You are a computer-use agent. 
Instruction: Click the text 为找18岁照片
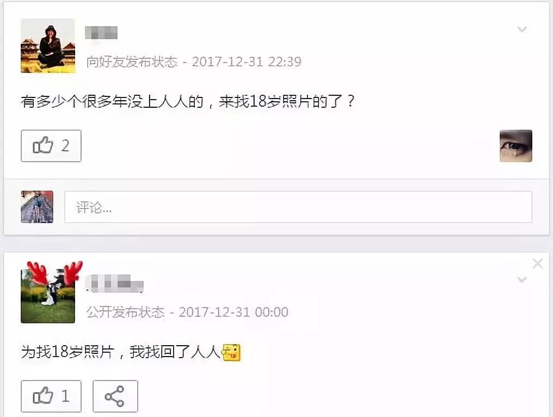pos(67,352)
